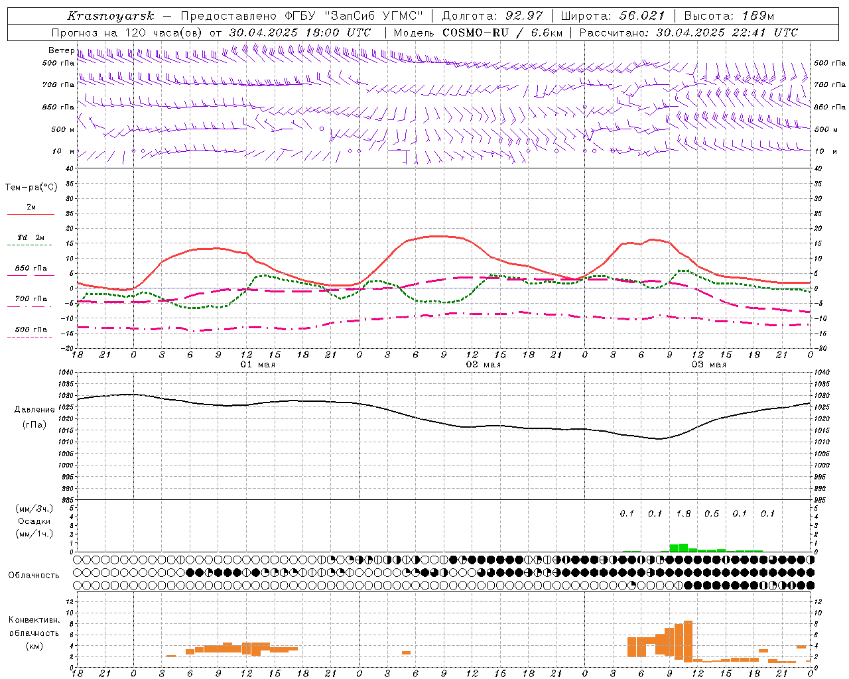The height and width of the screenshot is (679, 849).
Task: Click the Ветер wind panel label
Action: click(x=61, y=50)
